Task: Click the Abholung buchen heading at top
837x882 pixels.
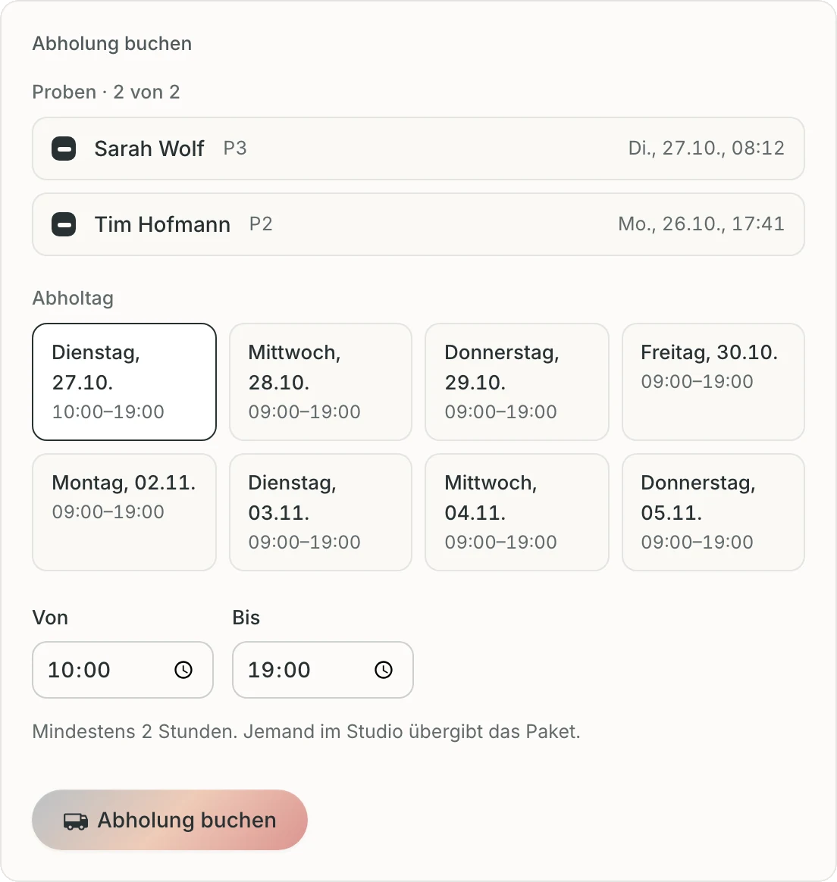Action: tap(112, 43)
